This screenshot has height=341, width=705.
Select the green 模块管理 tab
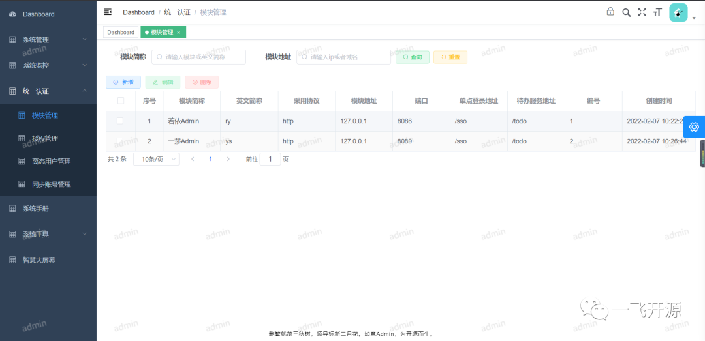tap(163, 33)
